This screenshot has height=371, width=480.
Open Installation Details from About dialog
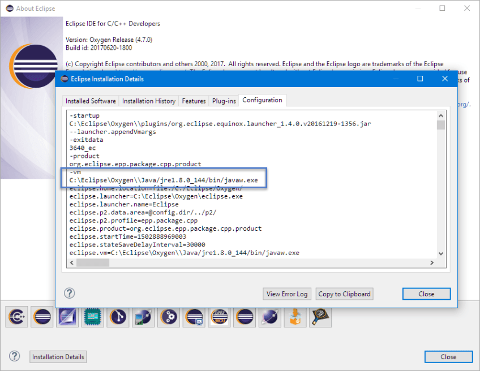(x=58, y=356)
